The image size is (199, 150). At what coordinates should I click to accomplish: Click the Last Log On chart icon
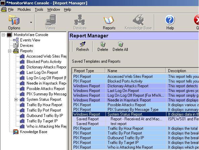(22, 72)
